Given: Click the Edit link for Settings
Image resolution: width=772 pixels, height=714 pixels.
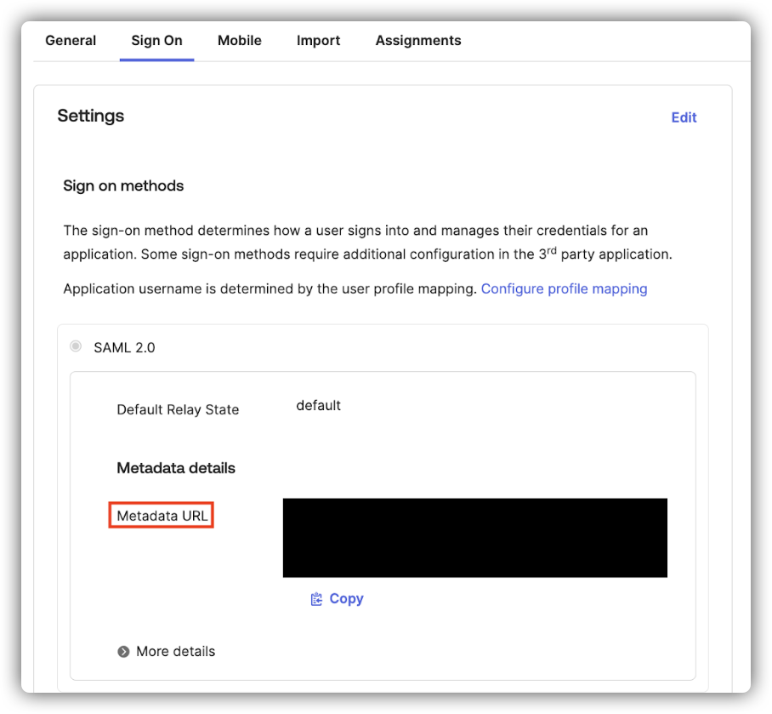Looking at the screenshot, I should coord(684,117).
